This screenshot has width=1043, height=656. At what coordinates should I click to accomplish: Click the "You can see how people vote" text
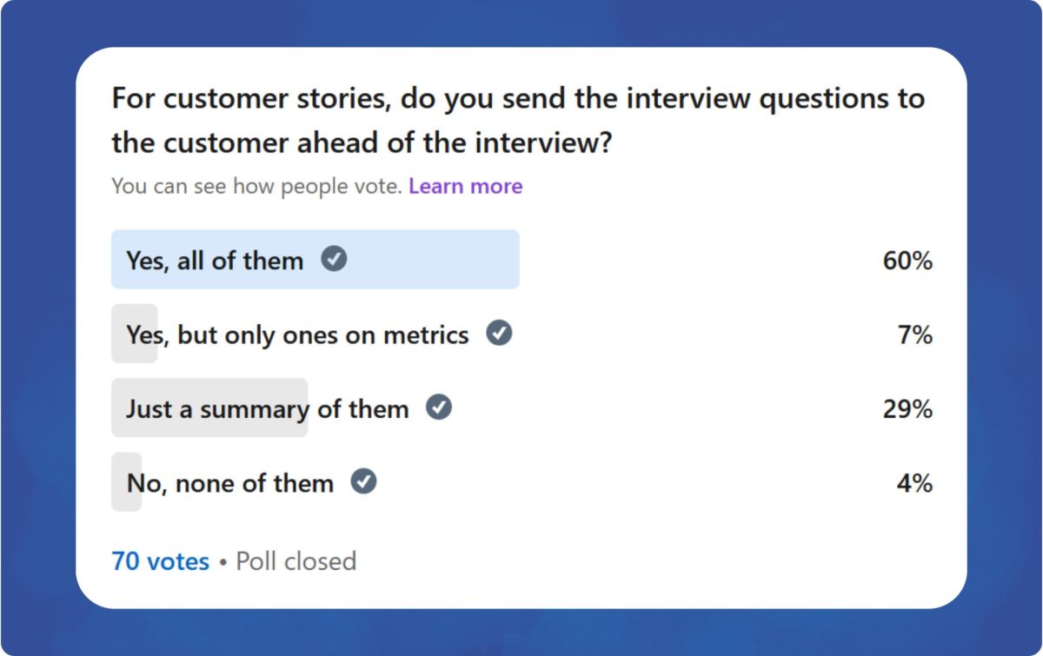[x=257, y=186]
